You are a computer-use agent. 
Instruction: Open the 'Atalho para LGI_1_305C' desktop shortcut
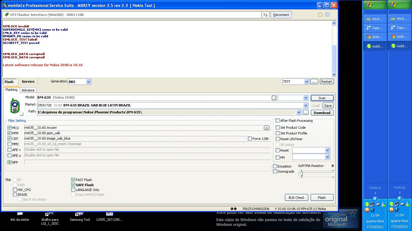[x=50, y=218]
